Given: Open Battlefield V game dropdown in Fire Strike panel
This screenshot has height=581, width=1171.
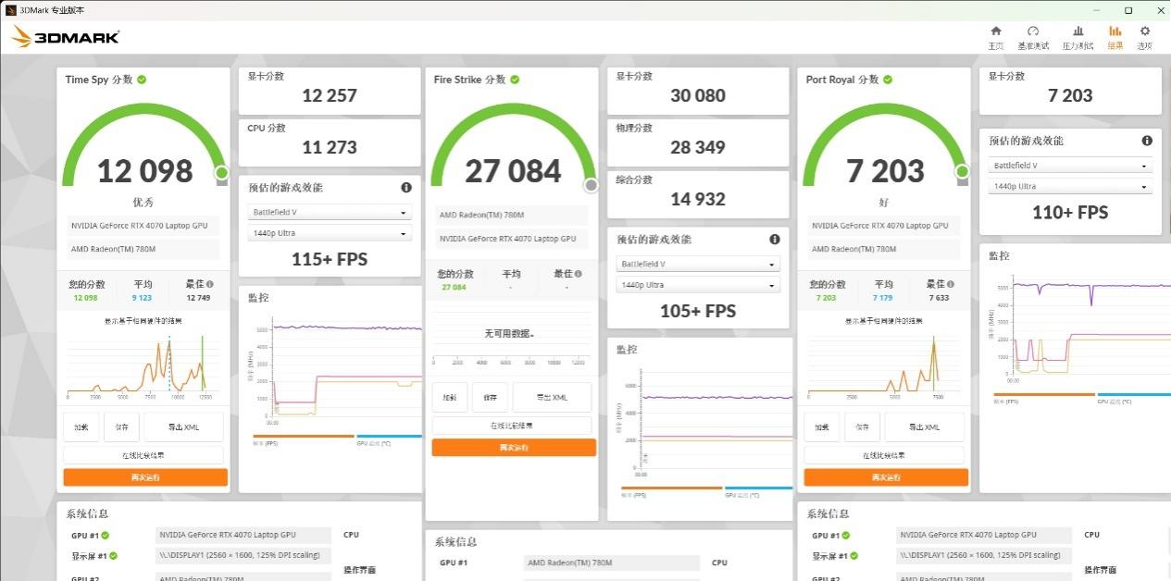Looking at the screenshot, I should (698, 264).
